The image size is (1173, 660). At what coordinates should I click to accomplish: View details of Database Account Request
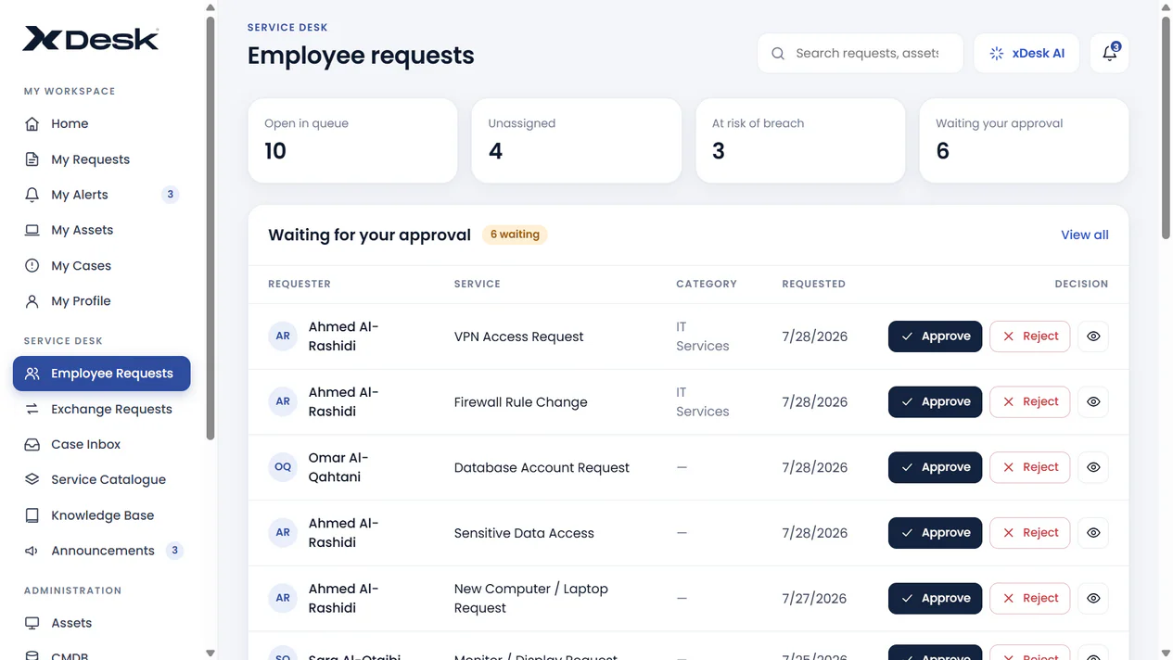pos(1093,467)
